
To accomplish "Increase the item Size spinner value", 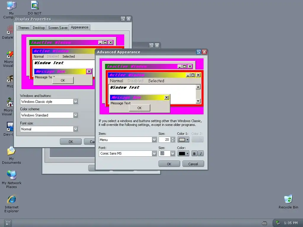I will point(173,138).
